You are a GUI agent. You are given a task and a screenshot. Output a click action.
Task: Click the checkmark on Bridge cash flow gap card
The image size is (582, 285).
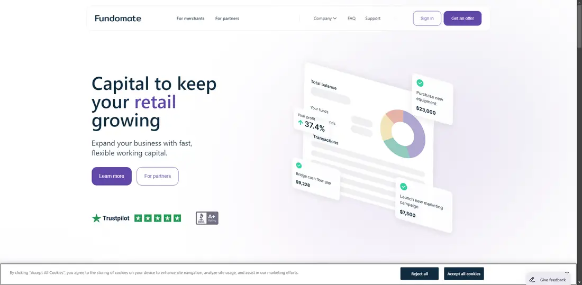point(299,166)
